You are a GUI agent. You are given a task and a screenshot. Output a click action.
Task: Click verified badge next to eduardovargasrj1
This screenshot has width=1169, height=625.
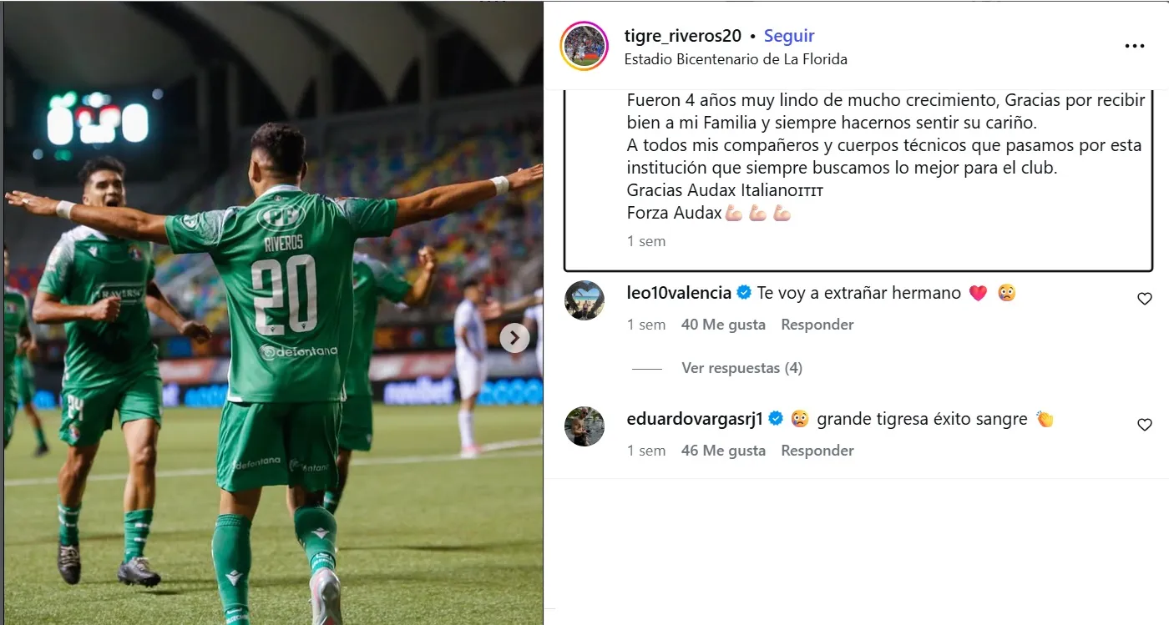pos(776,419)
